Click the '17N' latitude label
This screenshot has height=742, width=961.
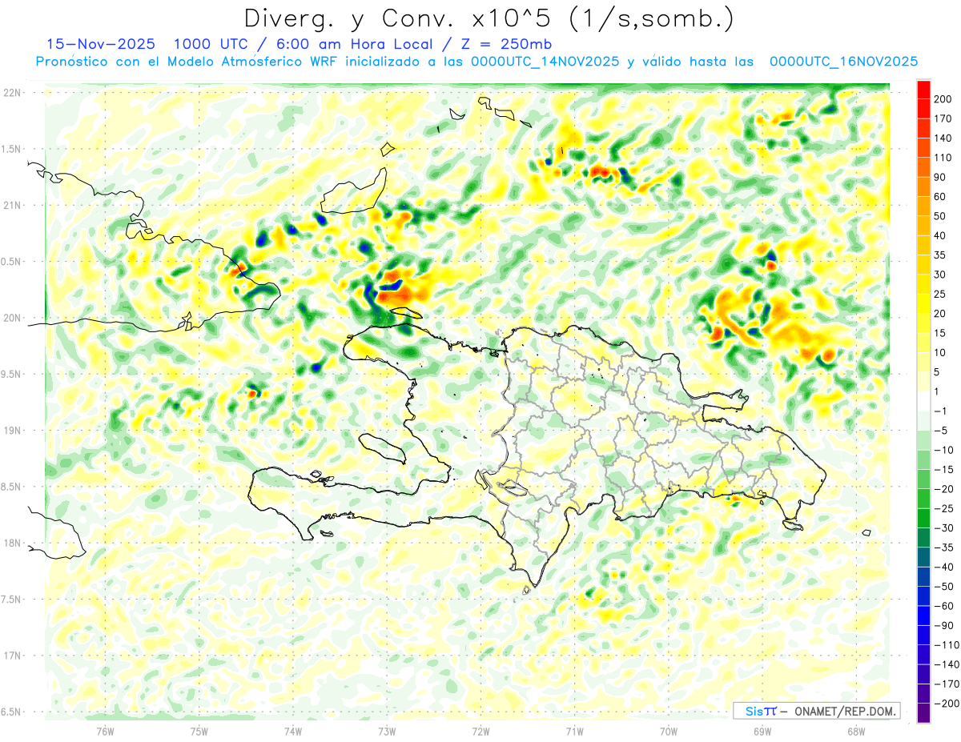[12, 656]
